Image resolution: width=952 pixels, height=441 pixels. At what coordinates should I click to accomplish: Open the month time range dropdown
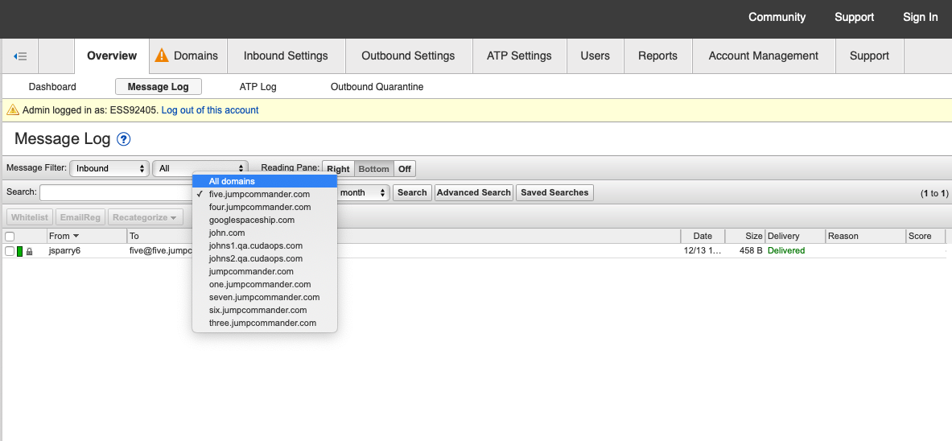click(363, 192)
